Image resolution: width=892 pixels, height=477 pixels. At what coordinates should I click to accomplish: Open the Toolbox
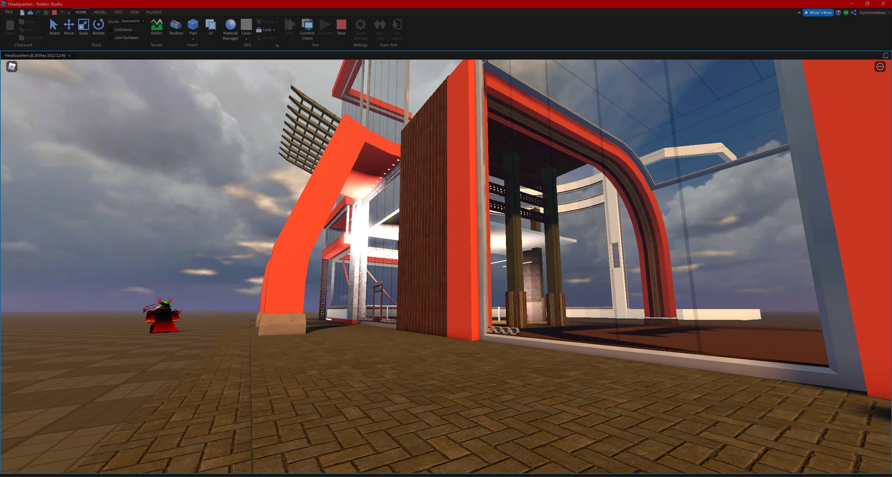pyautogui.click(x=176, y=28)
